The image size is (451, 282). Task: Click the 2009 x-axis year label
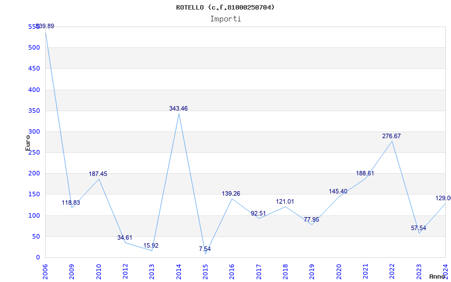(x=72, y=272)
